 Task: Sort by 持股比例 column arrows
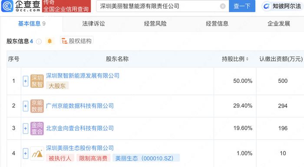tap(247, 59)
